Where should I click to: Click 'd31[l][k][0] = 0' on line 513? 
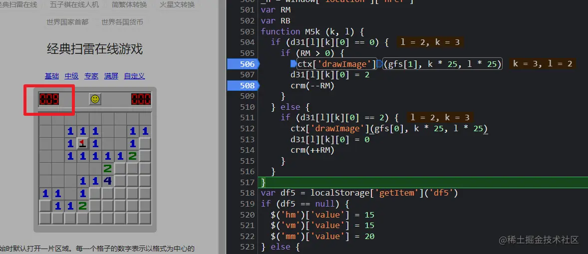point(330,139)
